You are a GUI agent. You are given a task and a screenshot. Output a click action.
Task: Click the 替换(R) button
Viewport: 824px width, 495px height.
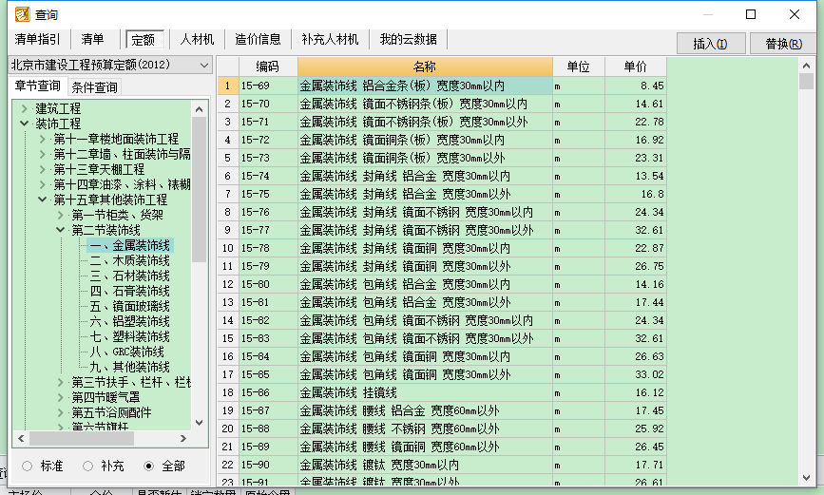tap(783, 44)
